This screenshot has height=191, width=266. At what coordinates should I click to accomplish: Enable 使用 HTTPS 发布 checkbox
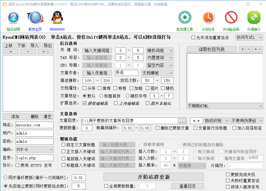(x=17, y=165)
